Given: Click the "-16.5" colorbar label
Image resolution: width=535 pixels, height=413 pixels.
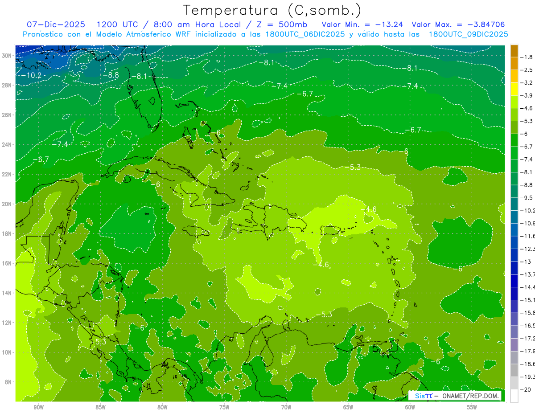Looking at the screenshot, I should pyautogui.click(x=528, y=326).
